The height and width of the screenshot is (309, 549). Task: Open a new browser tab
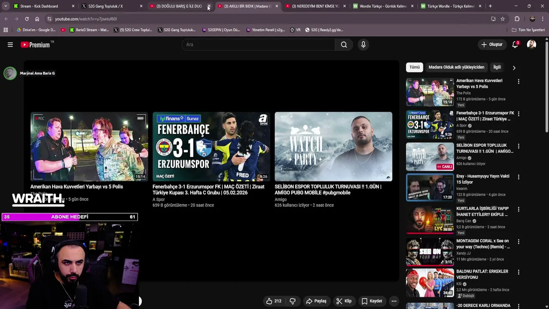[x=490, y=6]
